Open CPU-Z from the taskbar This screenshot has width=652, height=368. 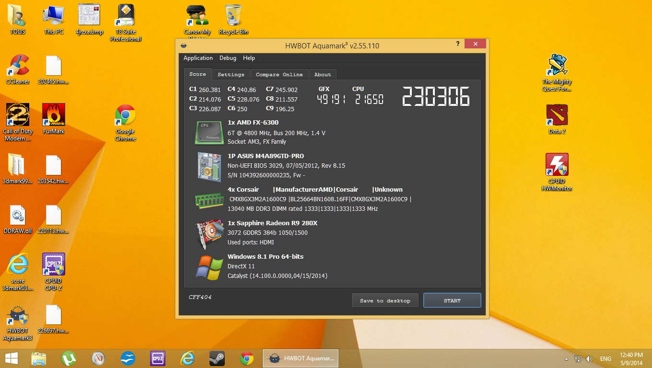pos(158,358)
